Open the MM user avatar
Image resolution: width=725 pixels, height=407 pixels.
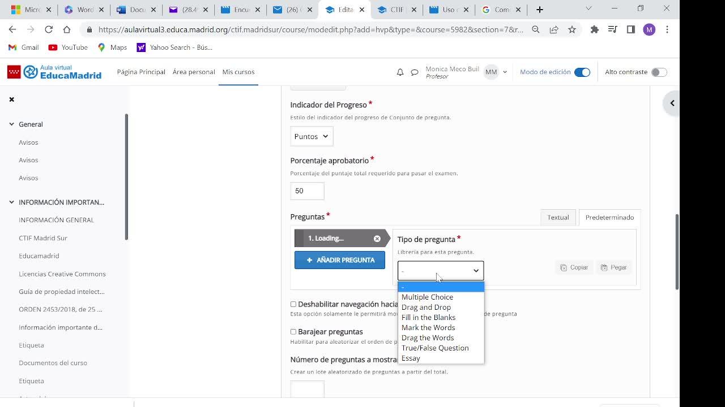coord(491,72)
